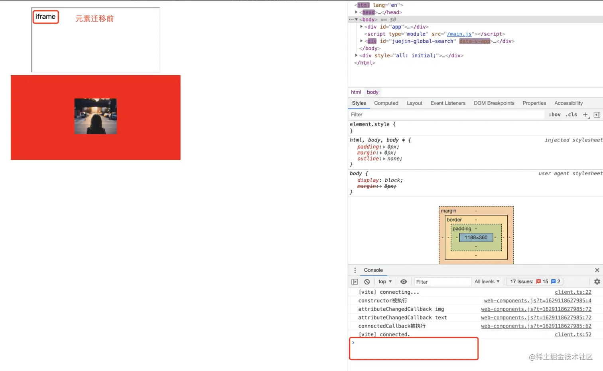Expand the margin shorthand in injected stylesheet
The image size is (603, 371).
pos(381,153)
